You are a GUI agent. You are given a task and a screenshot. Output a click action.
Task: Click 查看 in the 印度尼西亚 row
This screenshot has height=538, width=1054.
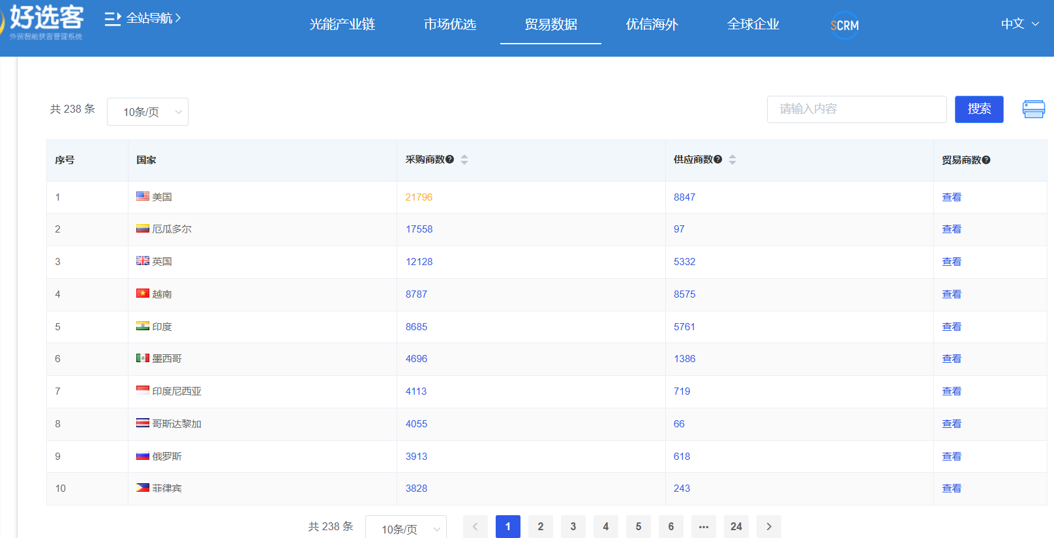[x=952, y=391]
